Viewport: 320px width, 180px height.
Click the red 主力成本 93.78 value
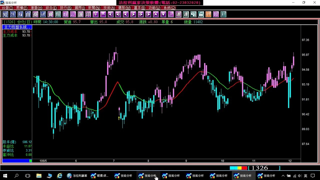pos(26,32)
